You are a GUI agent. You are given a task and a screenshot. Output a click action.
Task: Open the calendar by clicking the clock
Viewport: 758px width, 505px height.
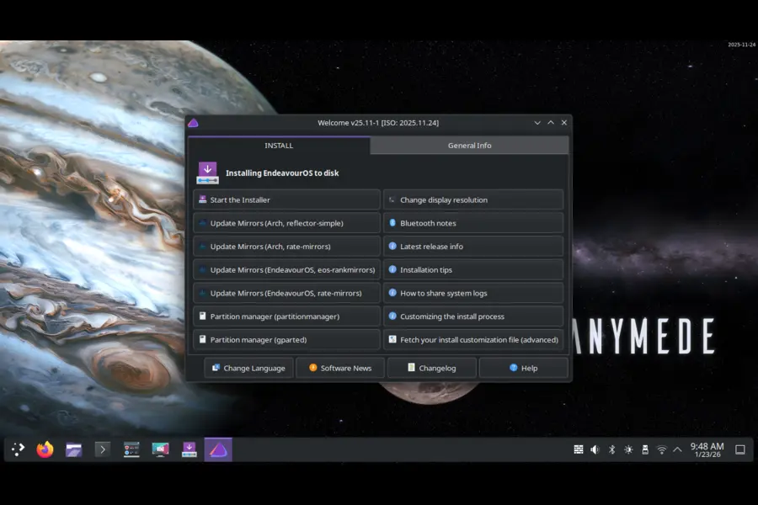pos(706,449)
